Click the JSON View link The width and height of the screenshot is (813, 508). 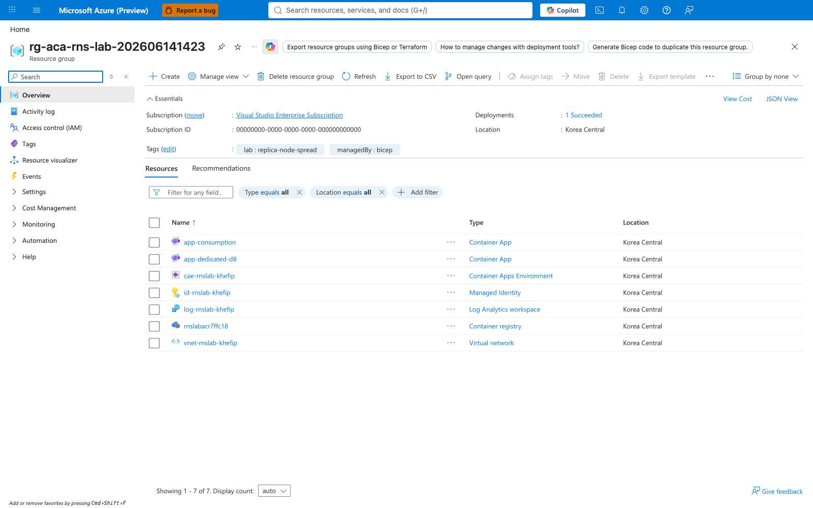[781, 99]
